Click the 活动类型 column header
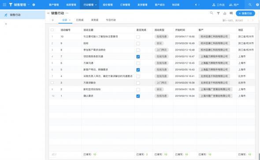This screenshot has width=260, height=160. pos(160,30)
